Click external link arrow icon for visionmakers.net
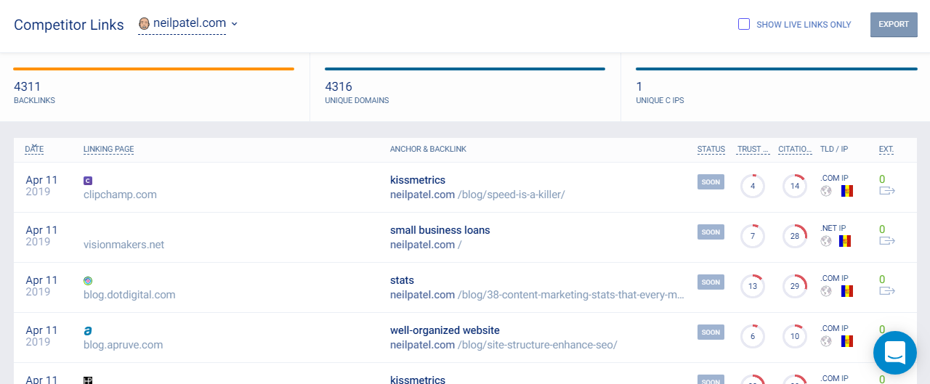Viewport: 930px width, 384px height. [x=887, y=241]
